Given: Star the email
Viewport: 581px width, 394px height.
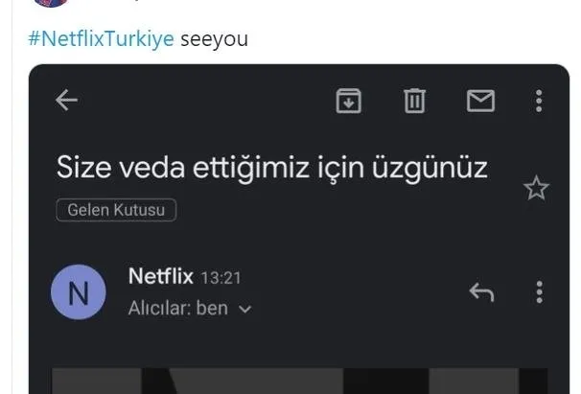Looking at the screenshot, I should 536,188.
